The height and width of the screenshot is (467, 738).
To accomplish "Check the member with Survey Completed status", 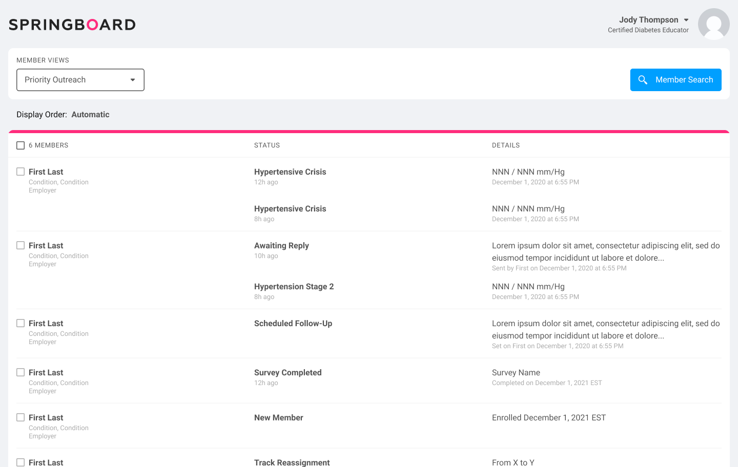I will click(20, 372).
